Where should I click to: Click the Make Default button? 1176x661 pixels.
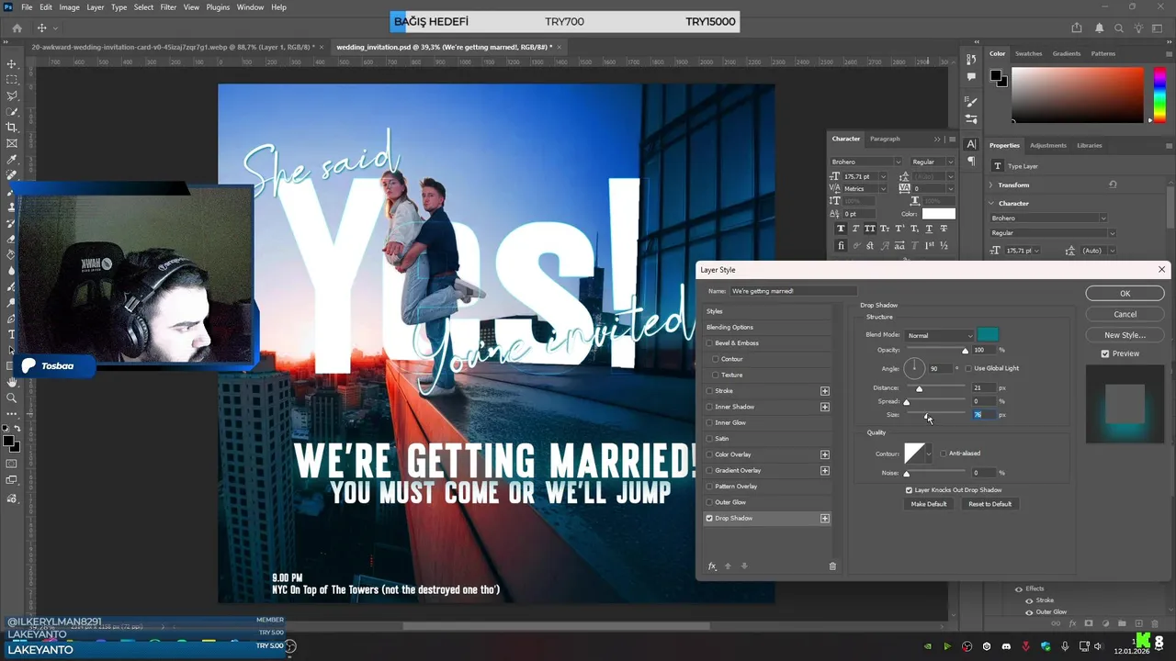(x=929, y=504)
